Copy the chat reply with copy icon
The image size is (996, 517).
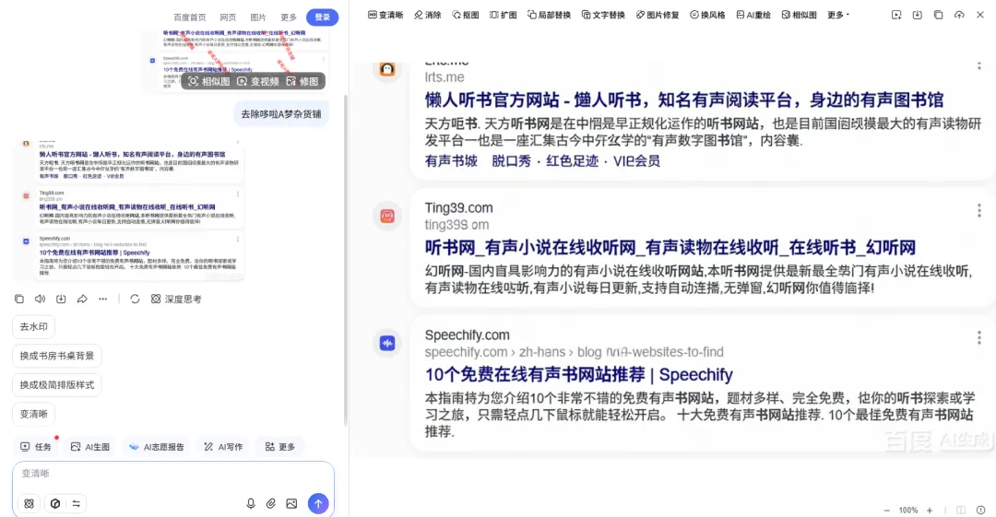click(x=19, y=300)
